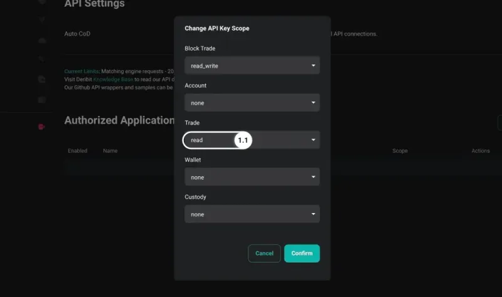The image size is (502, 297).
Task: Follow the Knowledge Base link
Action: coord(113,80)
